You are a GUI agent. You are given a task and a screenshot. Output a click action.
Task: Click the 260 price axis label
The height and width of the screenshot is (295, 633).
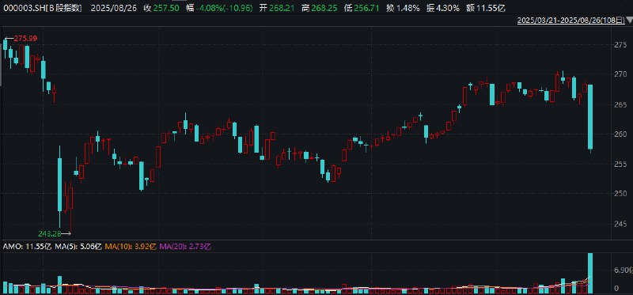620,134
